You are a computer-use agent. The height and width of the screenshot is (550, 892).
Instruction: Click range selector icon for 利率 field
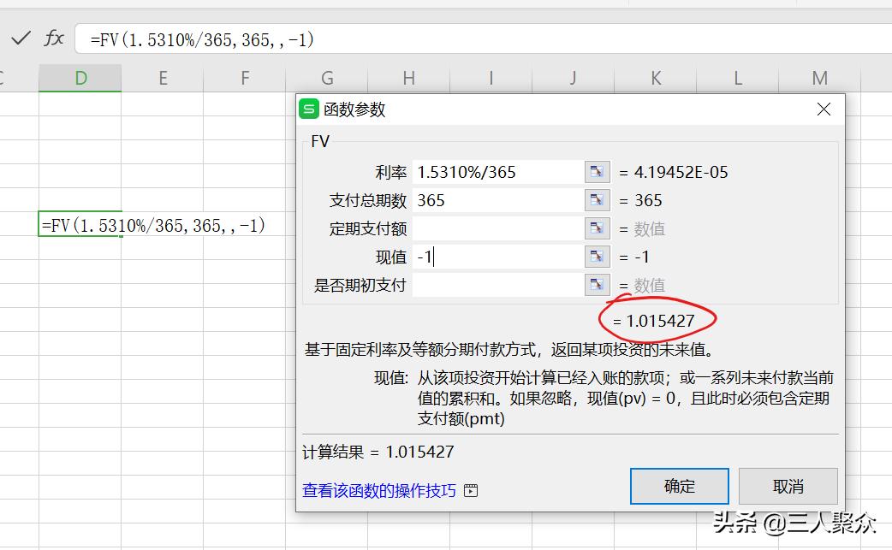pyautogui.click(x=597, y=172)
